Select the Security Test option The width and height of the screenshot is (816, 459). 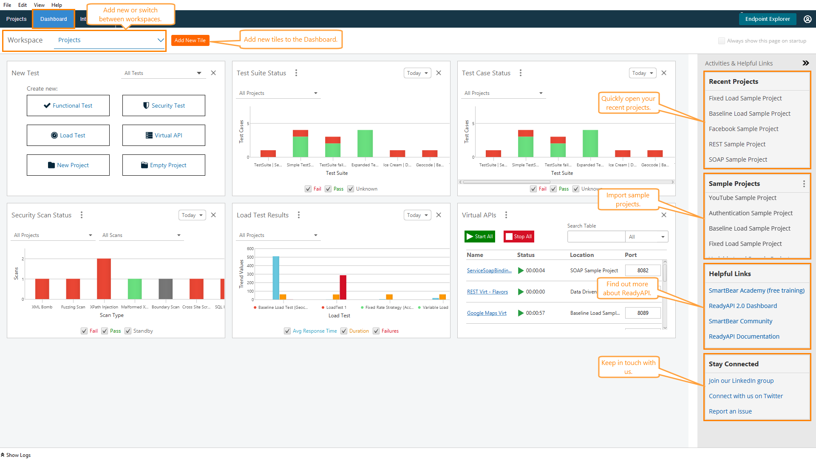tap(164, 105)
